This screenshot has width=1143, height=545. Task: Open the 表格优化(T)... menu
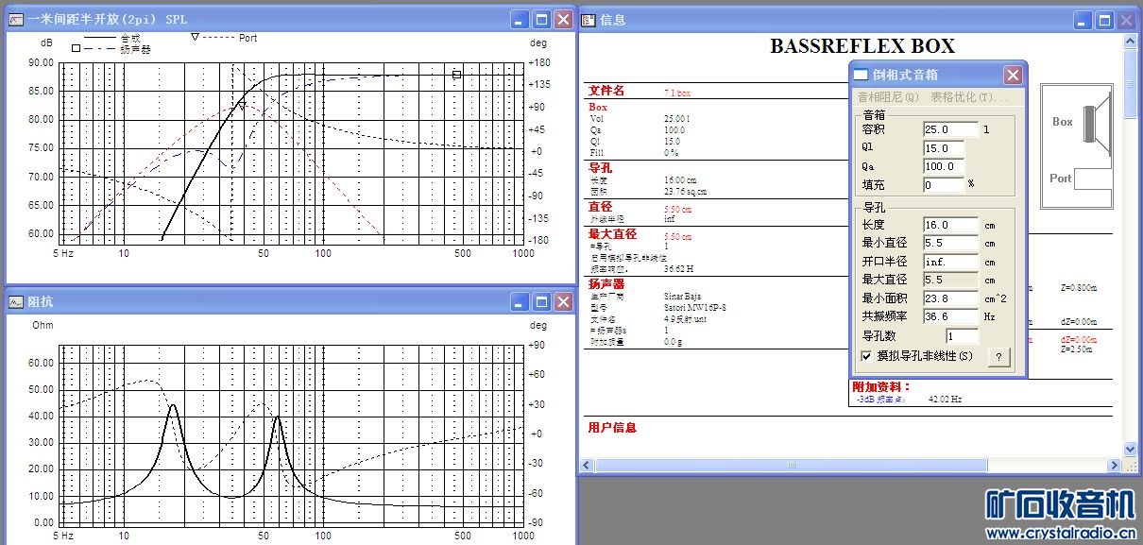[x=969, y=97]
